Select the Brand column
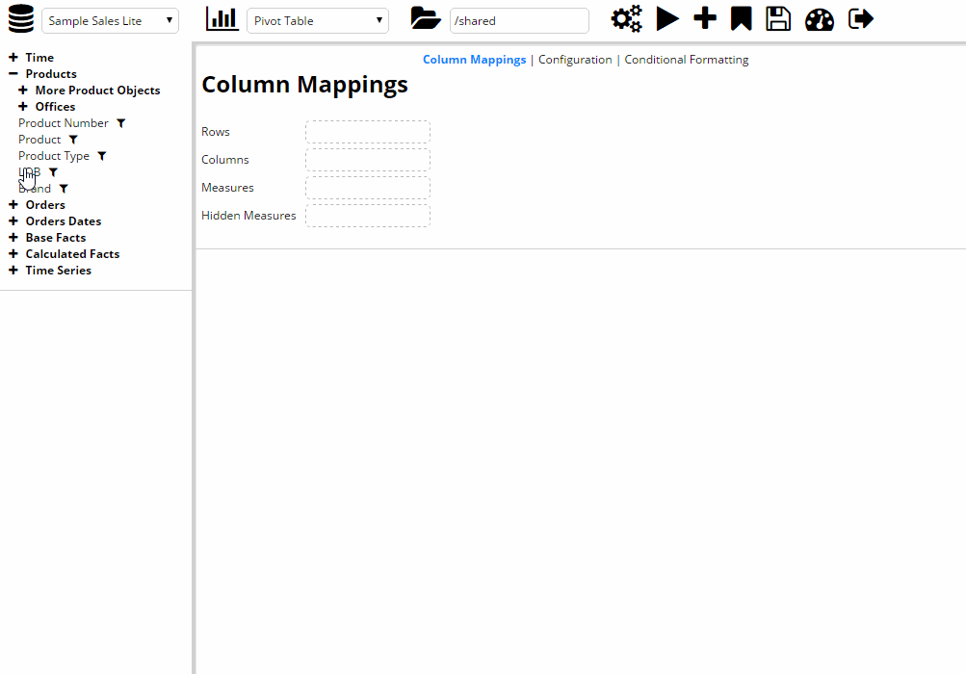The height and width of the screenshot is (674, 966). coord(35,189)
